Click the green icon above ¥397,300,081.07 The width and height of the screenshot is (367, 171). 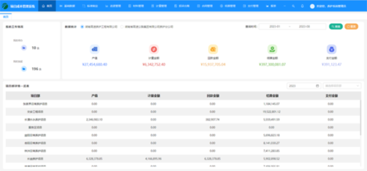(x=272, y=50)
